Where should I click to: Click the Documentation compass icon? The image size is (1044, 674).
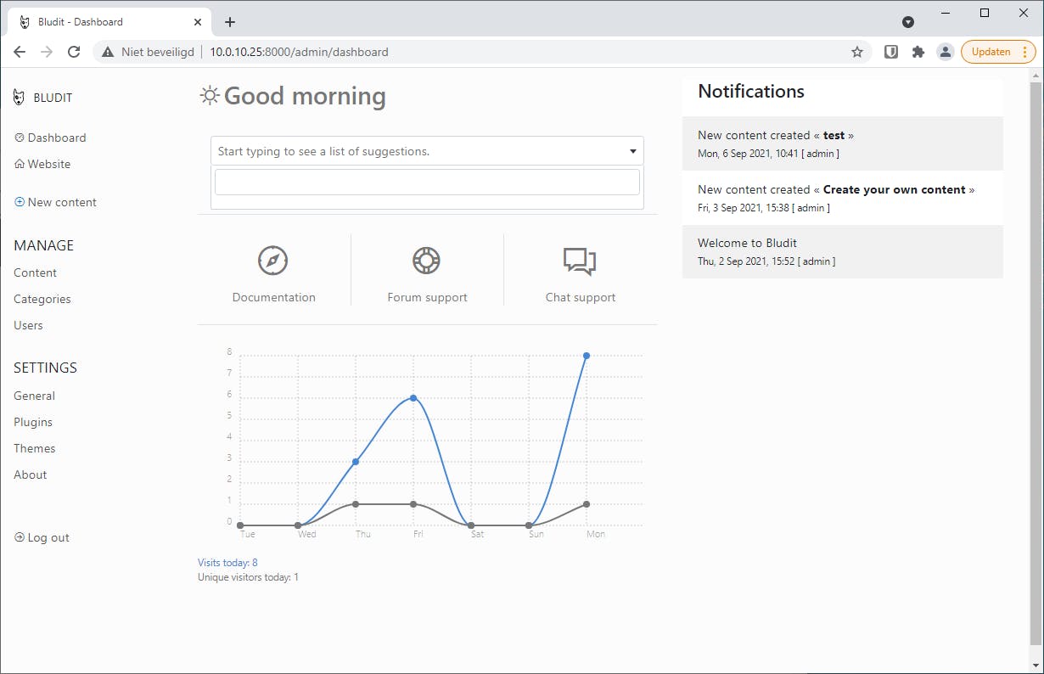point(273,261)
